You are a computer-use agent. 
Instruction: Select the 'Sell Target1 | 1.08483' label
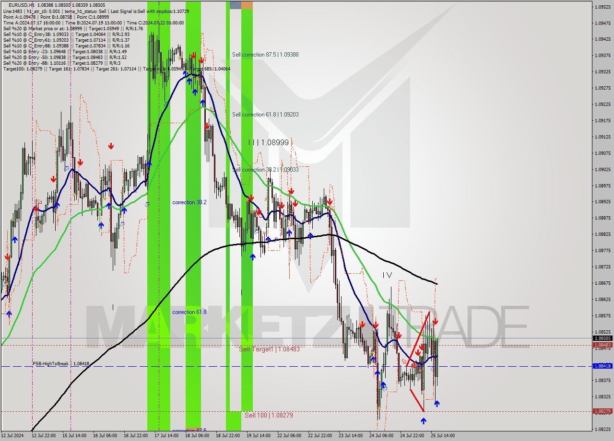(x=269, y=349)
